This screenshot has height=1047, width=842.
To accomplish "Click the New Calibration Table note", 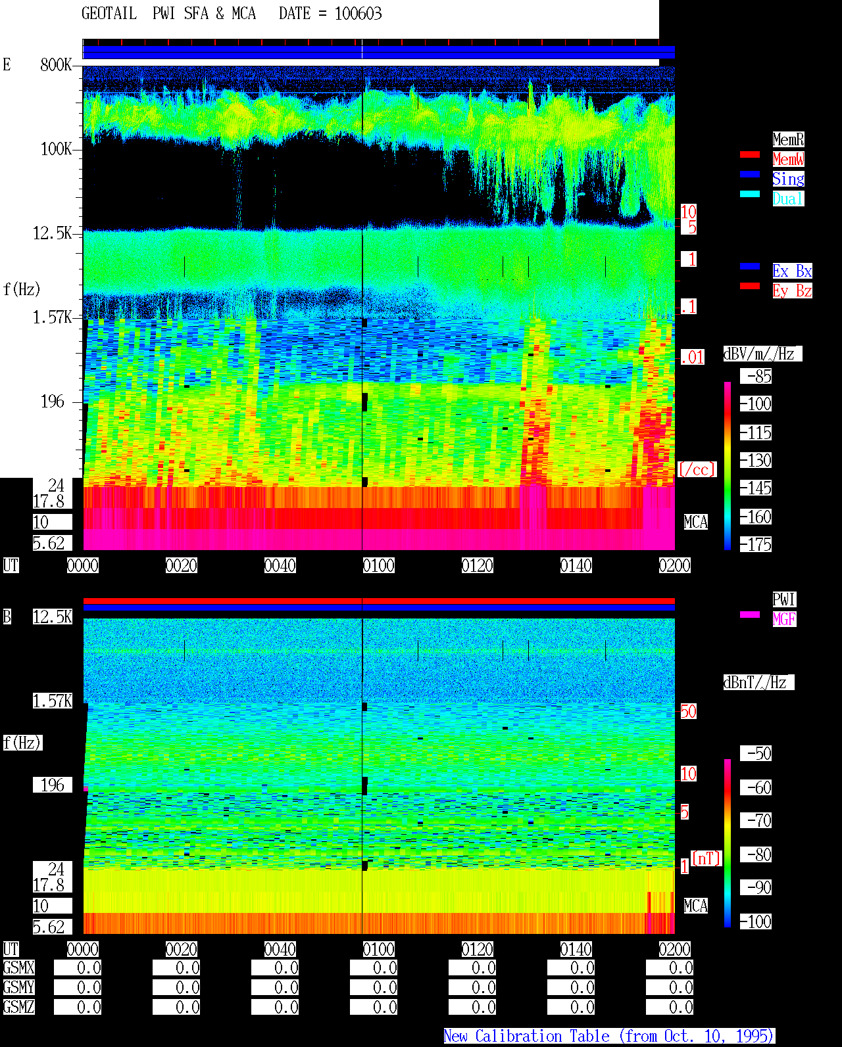I will 609,1036.
